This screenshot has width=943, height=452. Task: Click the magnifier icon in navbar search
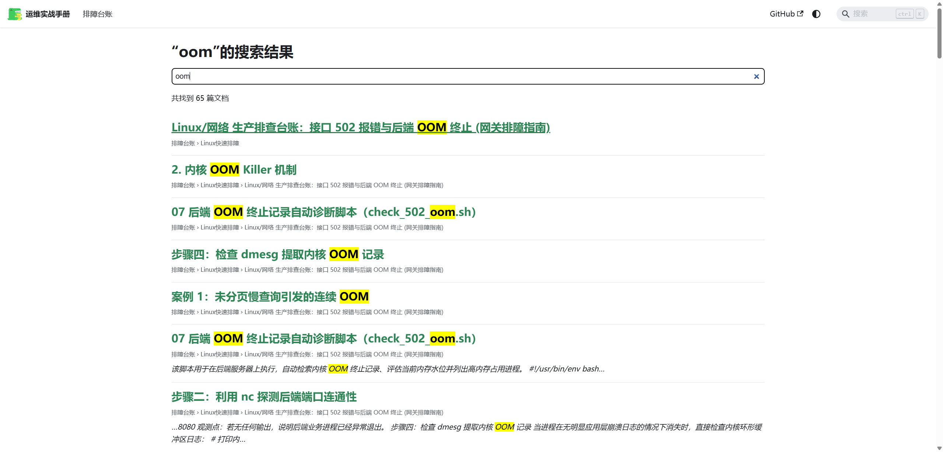(x=845, y=14)
